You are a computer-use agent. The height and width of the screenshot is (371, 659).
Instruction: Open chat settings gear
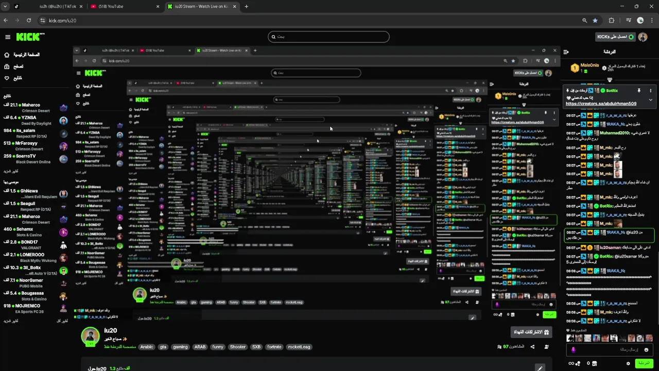[x=628, y=363]
